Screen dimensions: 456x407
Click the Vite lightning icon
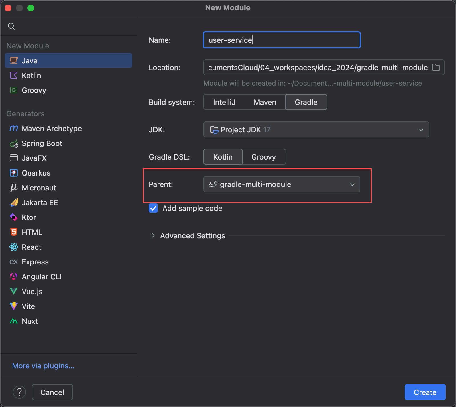pyautogui.click(x=14, y=306)
